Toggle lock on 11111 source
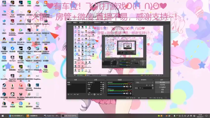Viewport: 210px width, 118px height. [103, 87]
